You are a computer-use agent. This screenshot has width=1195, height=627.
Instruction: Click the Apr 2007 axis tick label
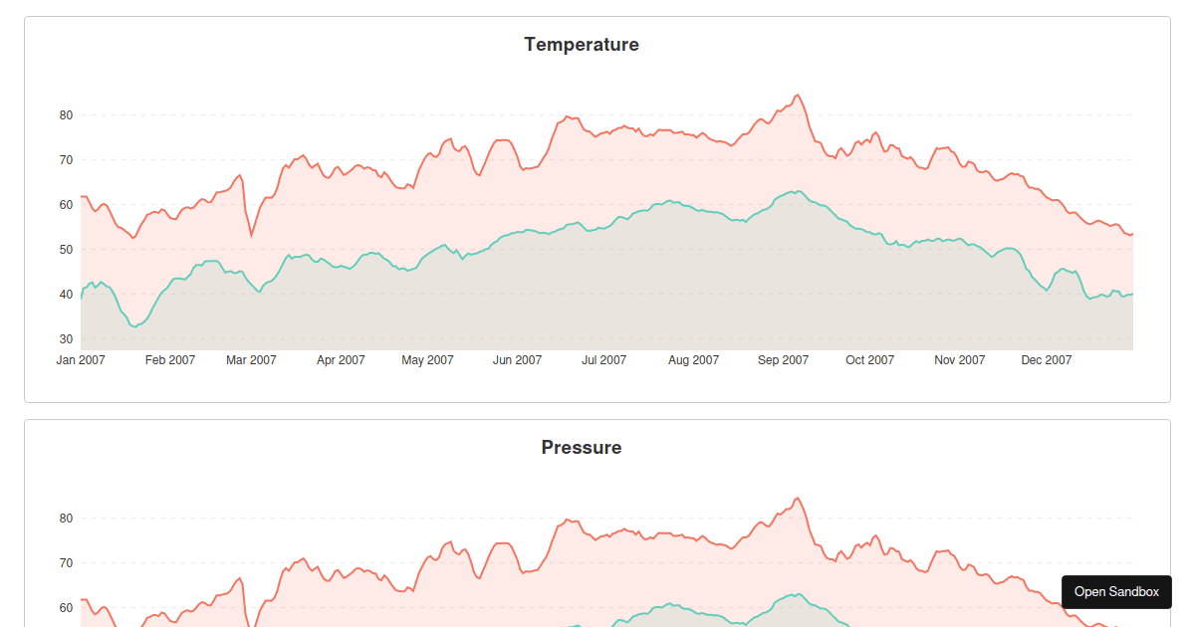341,360
